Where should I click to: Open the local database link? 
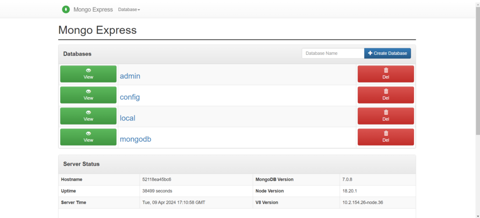(x=127, y=118)
